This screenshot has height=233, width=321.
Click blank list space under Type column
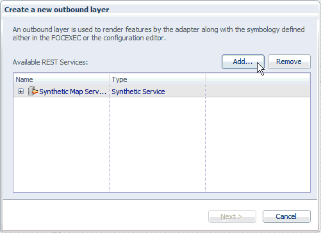click(158, 144)
